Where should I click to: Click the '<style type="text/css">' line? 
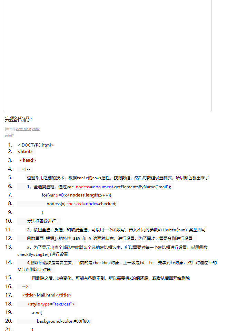click(51, 304)
